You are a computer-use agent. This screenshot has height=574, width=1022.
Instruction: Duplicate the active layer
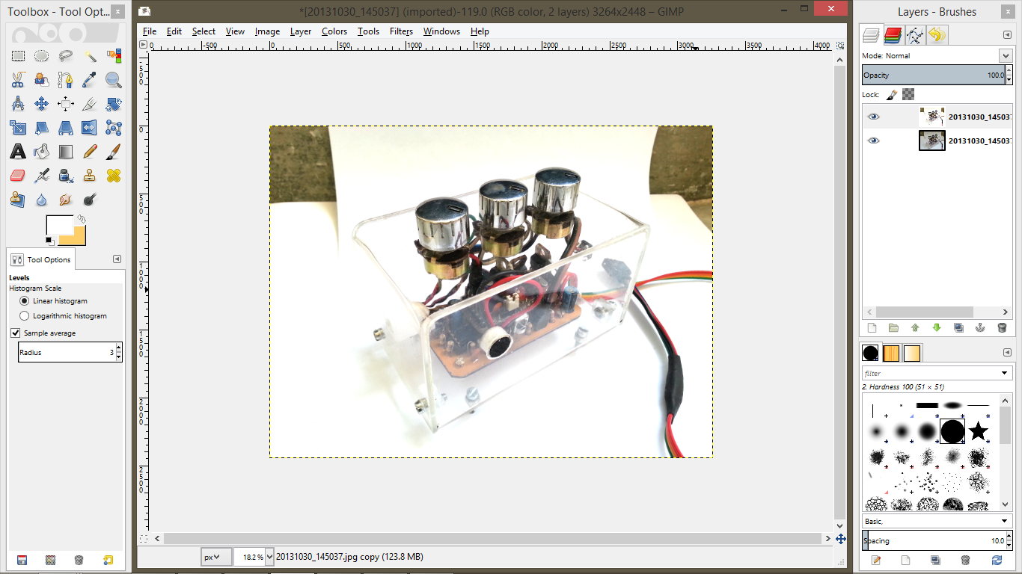[x=958, y=328]
